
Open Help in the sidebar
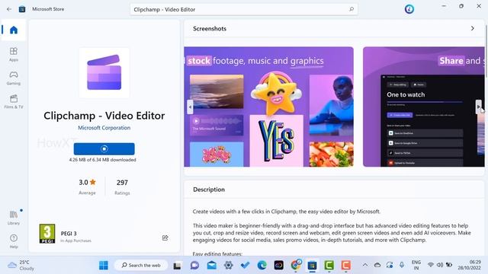click(14, 241)
